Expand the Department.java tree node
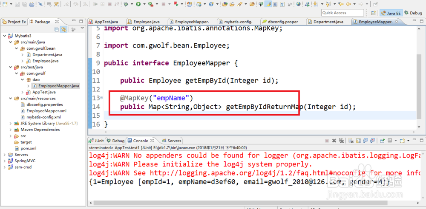Image resolution: width=426 pixels, height=209 pixels. click(23, 54)
